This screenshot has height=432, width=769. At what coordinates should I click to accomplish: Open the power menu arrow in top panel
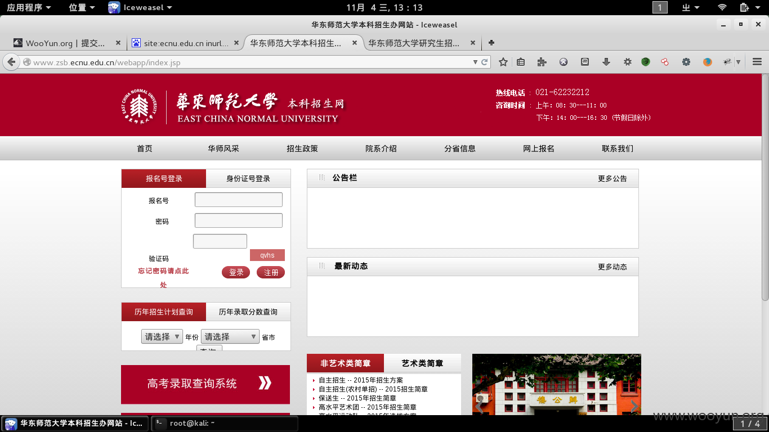point(758,7)
